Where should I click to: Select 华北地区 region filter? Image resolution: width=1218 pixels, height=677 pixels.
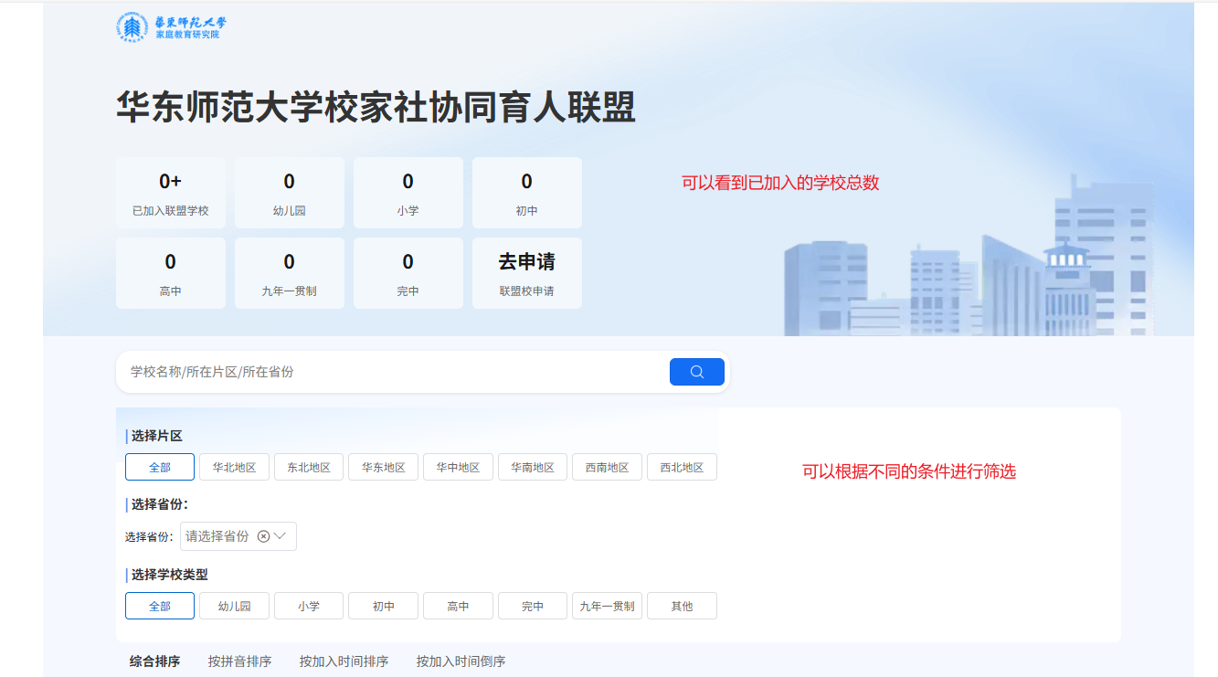tap(234, 467)
